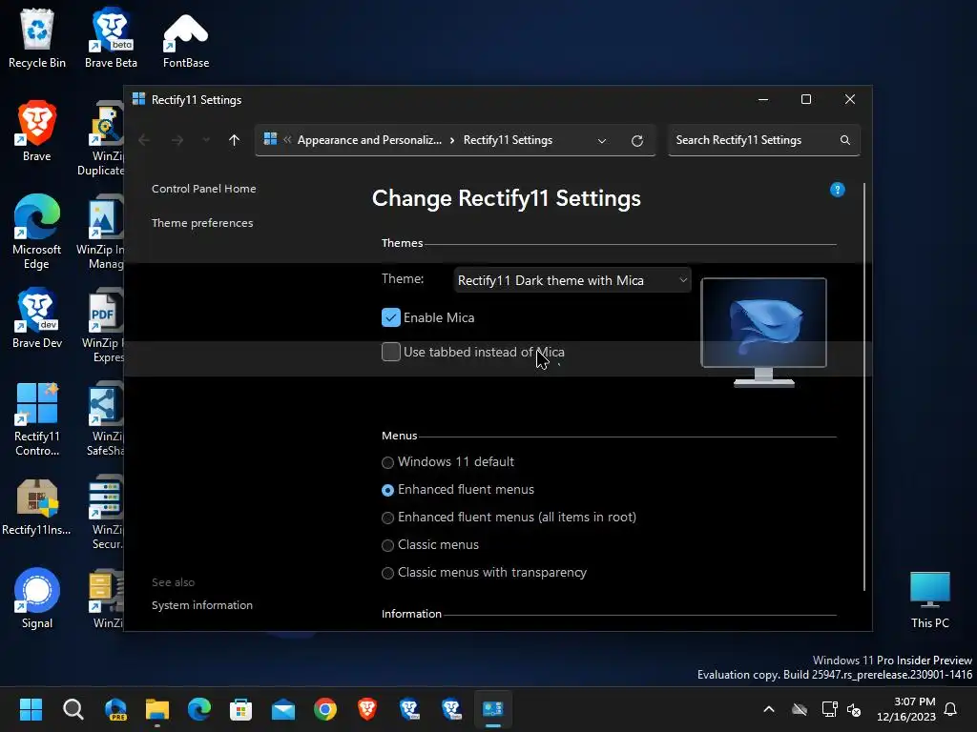Launch Microsoft Store from taskbar

coord(240,709)
